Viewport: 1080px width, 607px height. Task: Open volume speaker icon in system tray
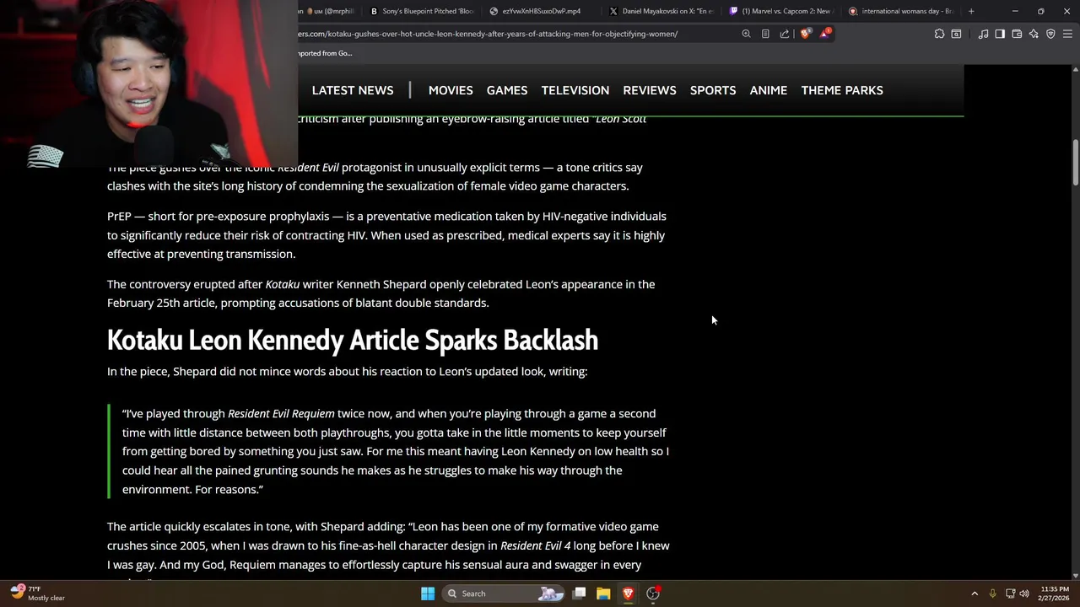(1024, 594)
